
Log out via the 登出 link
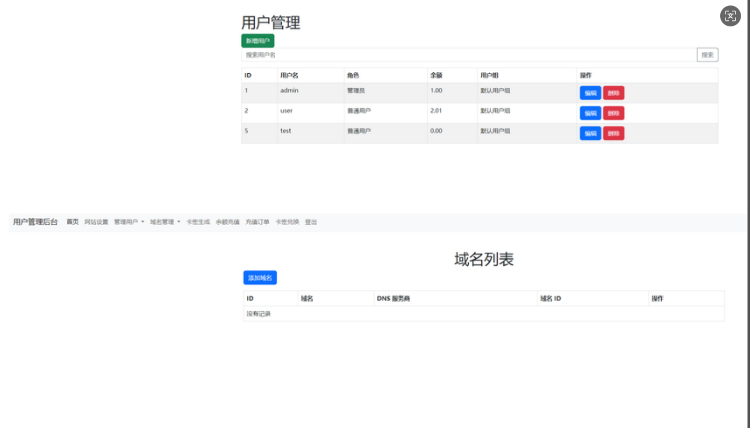click(x=310, y=222)
